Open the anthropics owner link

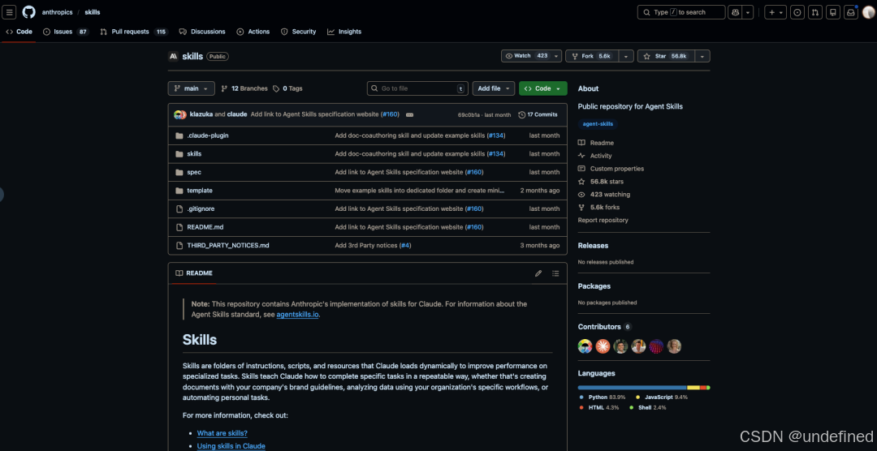[x=57, y=11]
